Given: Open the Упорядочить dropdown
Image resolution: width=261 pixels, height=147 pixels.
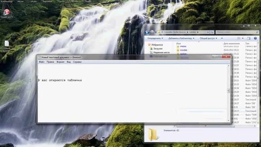Looking at the screenshot, I should [x=155, y=38].
